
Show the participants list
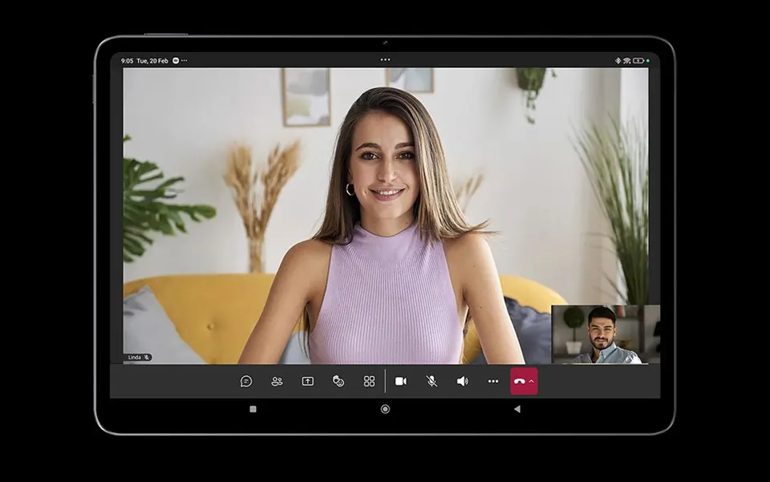click(277, 382)
